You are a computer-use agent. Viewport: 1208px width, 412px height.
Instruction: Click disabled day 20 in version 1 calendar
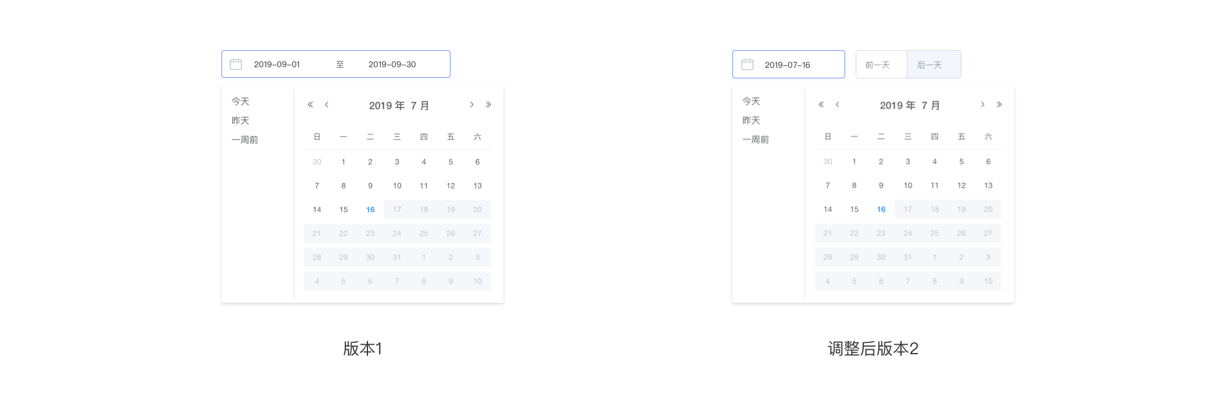(478, 210)
